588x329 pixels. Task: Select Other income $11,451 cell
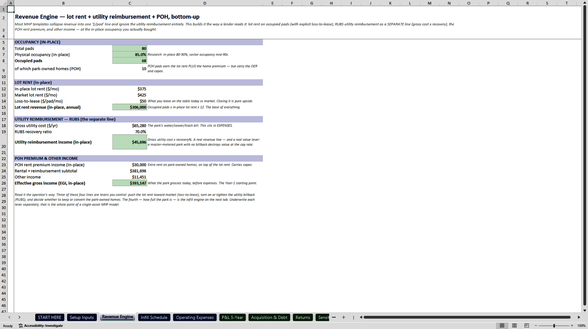click(130, 177)
